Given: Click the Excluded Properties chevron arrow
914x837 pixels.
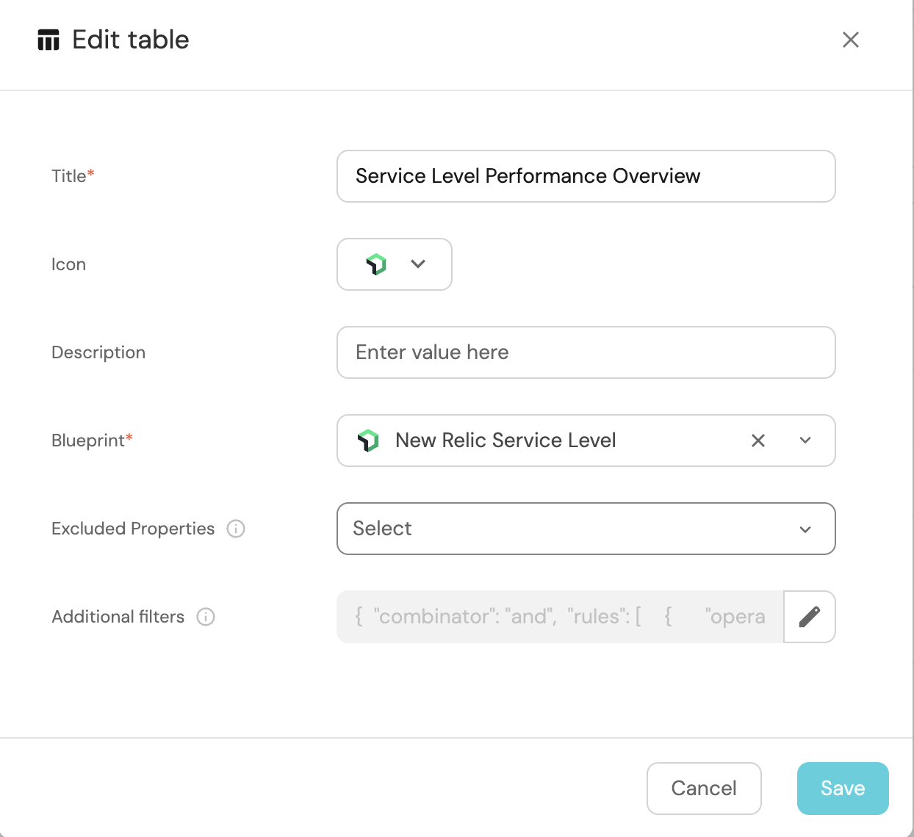Looking at the screenshot, I should (805, 529).
